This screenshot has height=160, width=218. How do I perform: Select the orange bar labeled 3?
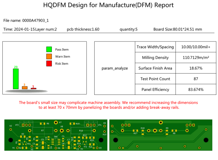click(x=24, y=87)
